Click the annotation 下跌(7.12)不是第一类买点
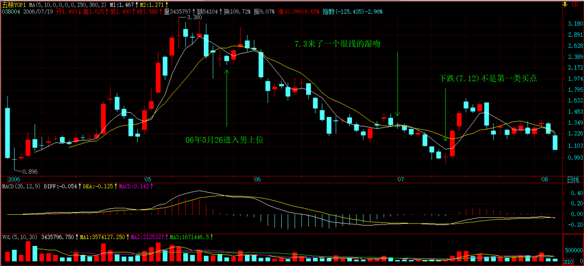The height and width of the screenshot is (266, 584). (x=488, y=78)
